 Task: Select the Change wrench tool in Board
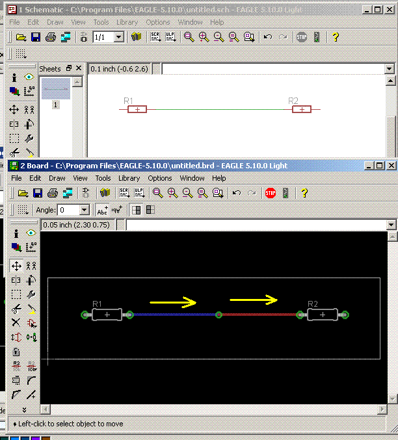pos(31,294)
